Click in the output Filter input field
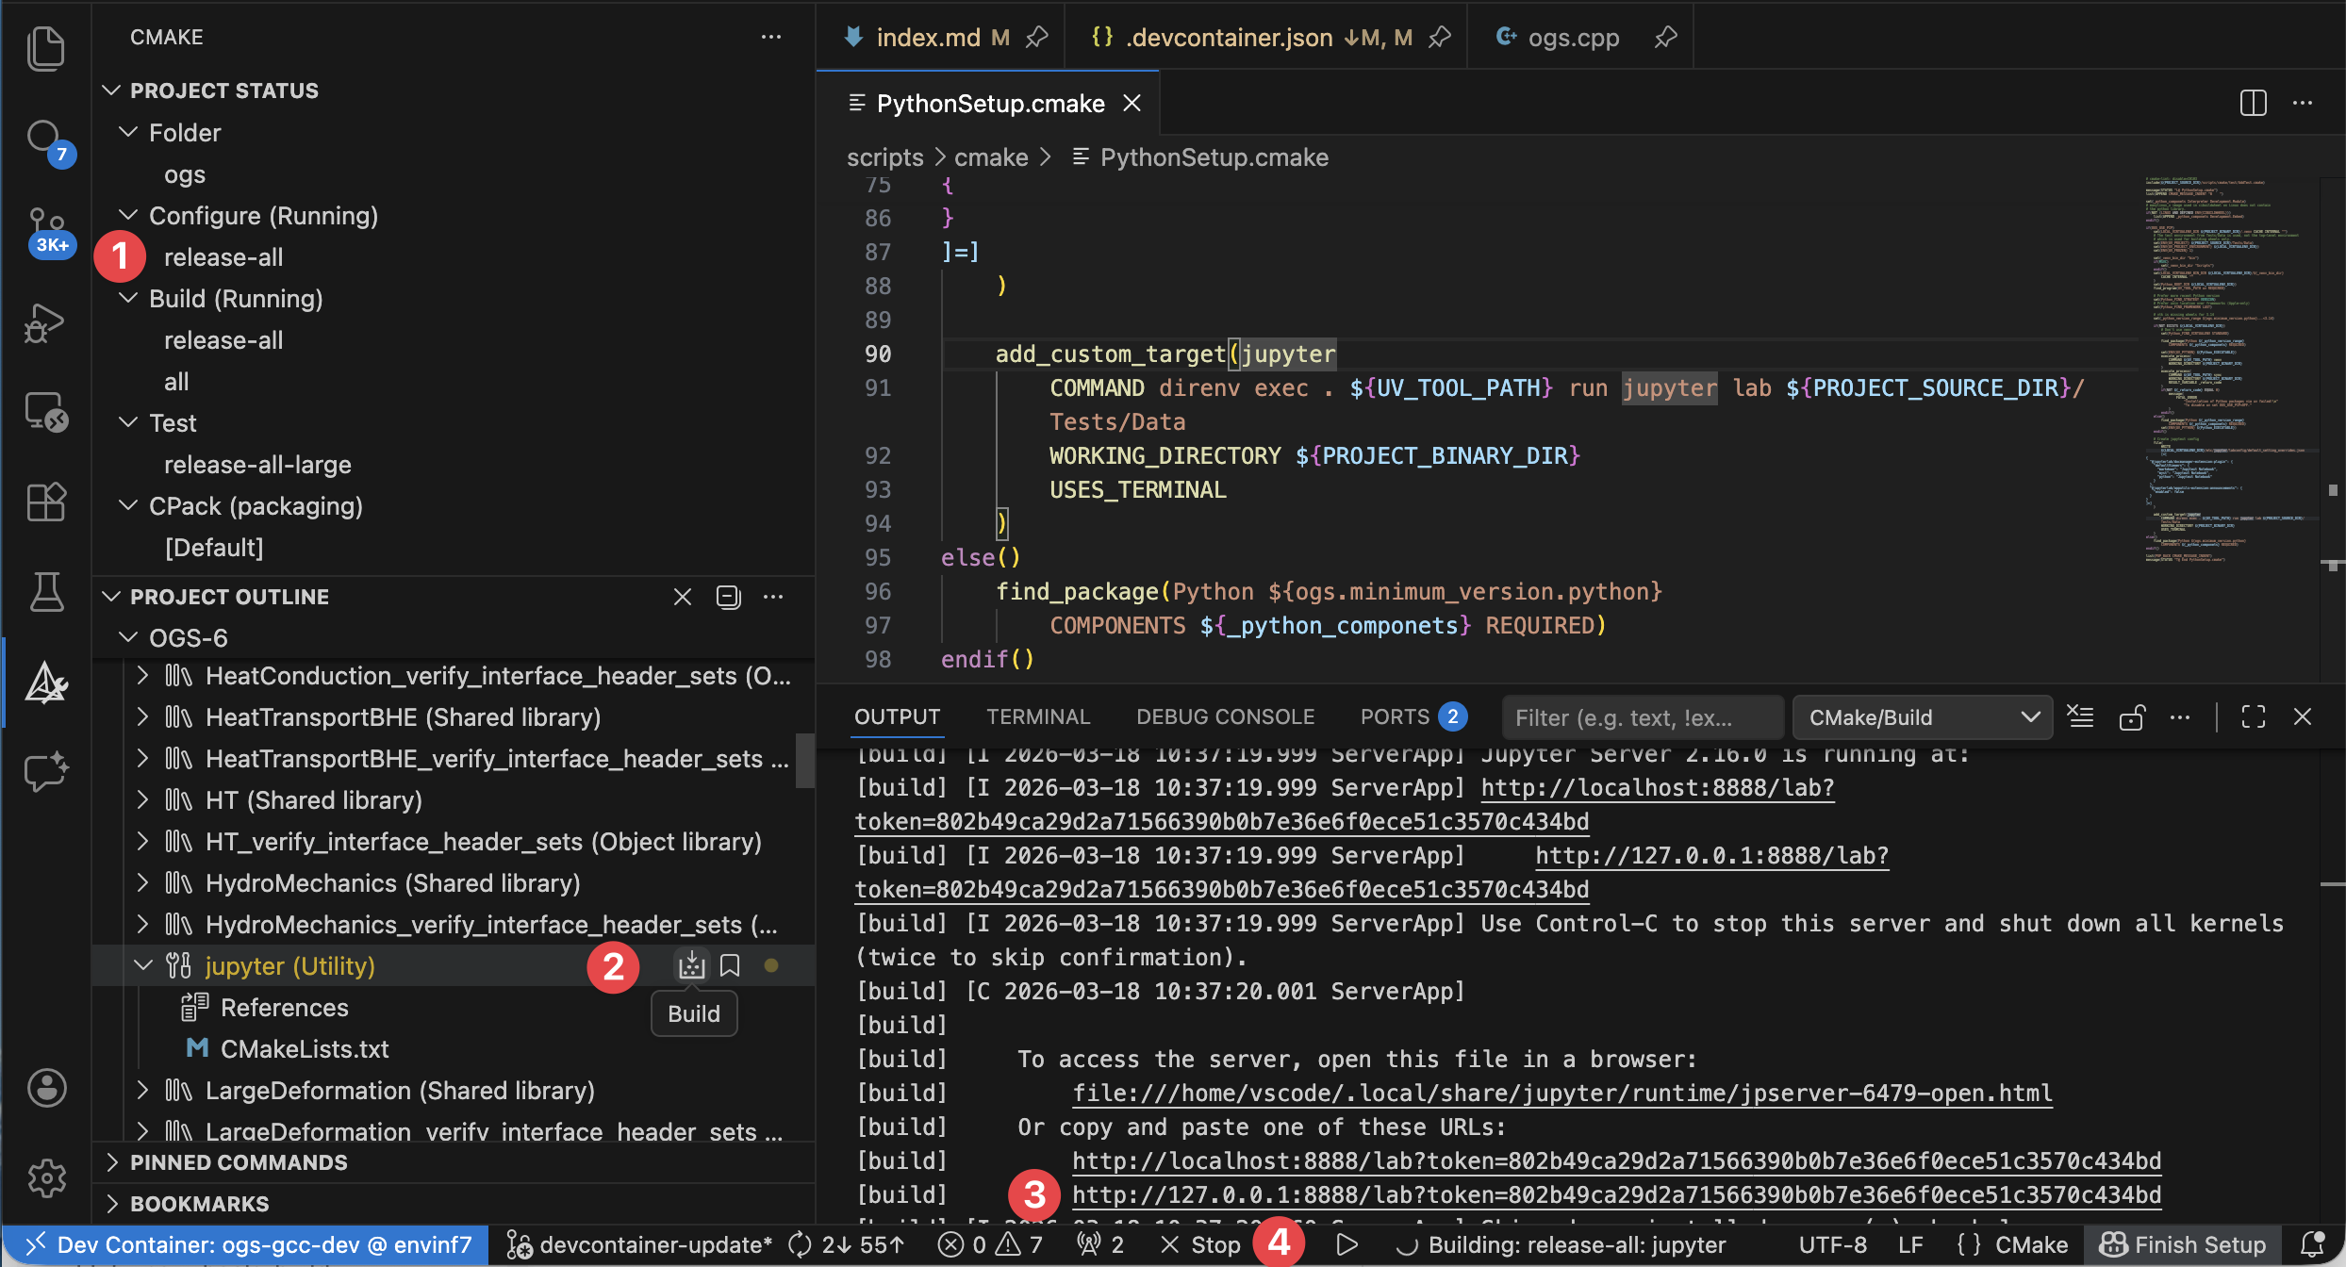The image size is (2346, 1267). click(x=1642, y=717)
